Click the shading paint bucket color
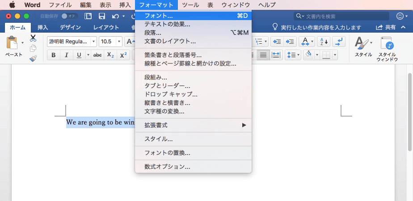This screenshot has width=413, height=201. (x=308, y=55)
